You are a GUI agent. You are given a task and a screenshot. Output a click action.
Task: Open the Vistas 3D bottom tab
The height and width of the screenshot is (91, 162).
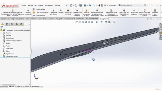[x=19, y=87]
